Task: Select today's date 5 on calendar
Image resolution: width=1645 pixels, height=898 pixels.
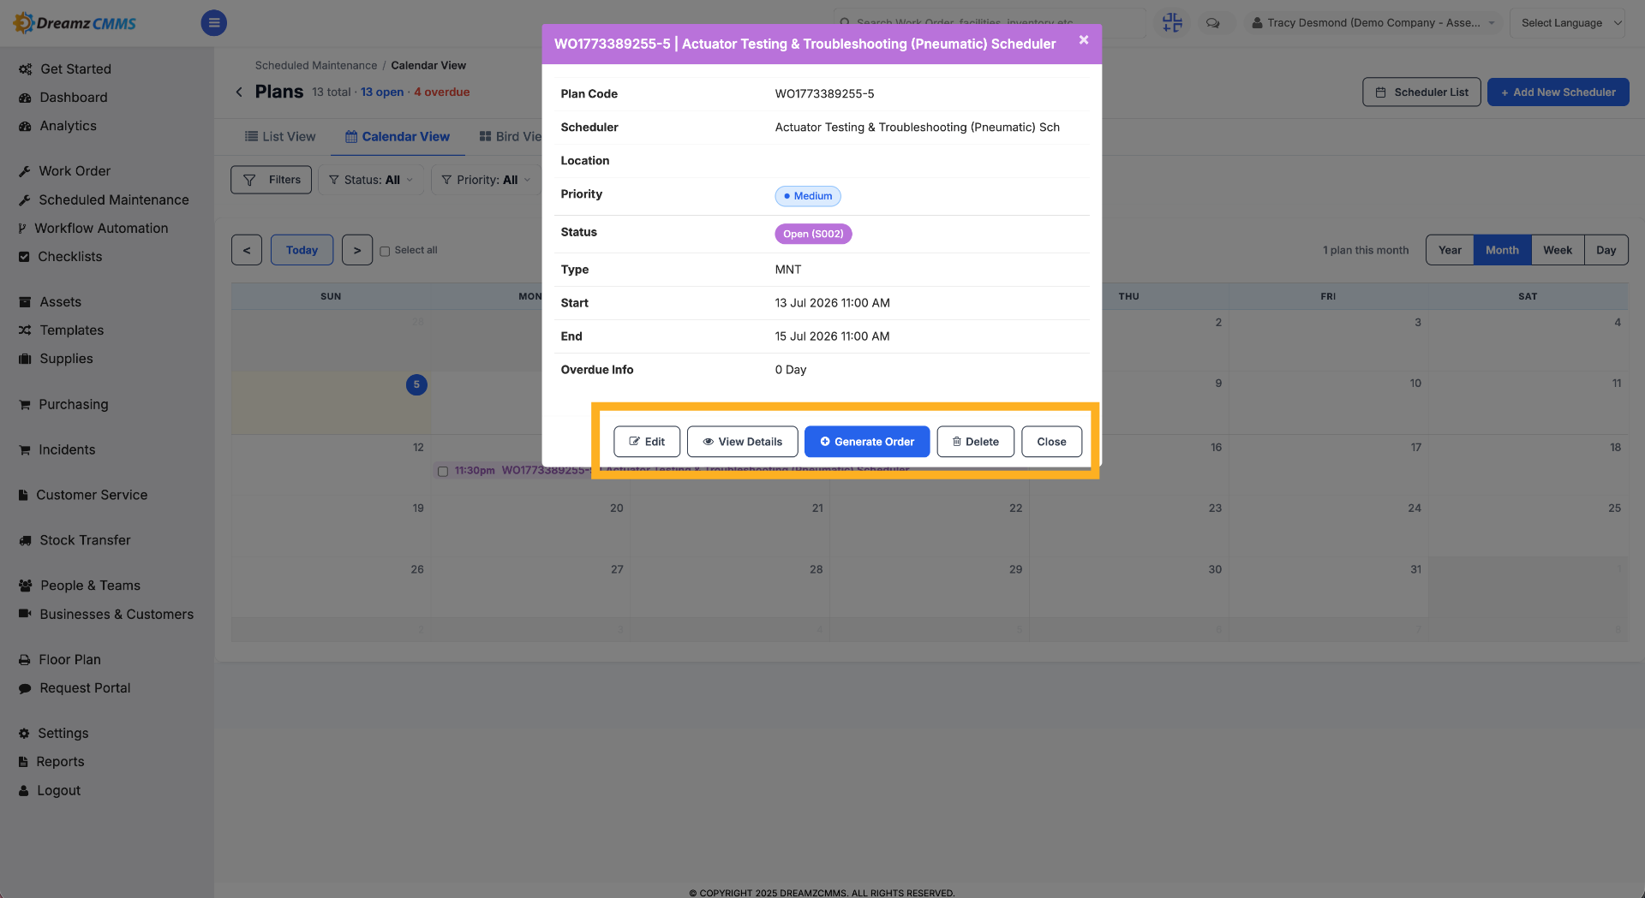Action: (416, 384)
